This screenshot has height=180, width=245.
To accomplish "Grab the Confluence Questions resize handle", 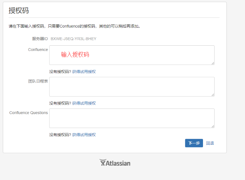I will tap(213, 126).
